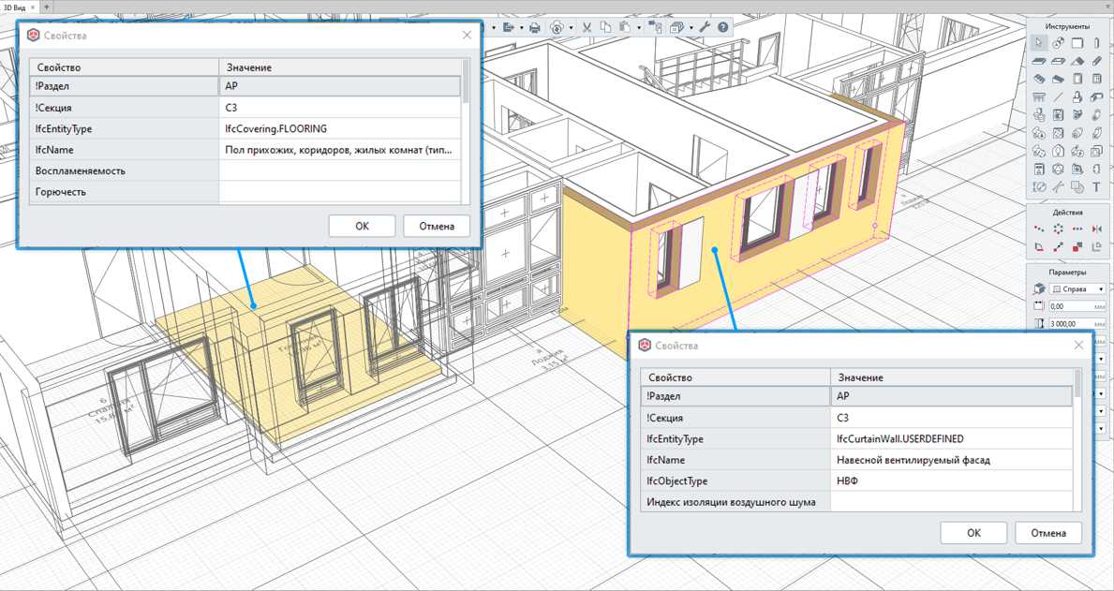Click the cloud sync icon
The width and height of the screenshot is (1114, 591).
pos(557,28)
